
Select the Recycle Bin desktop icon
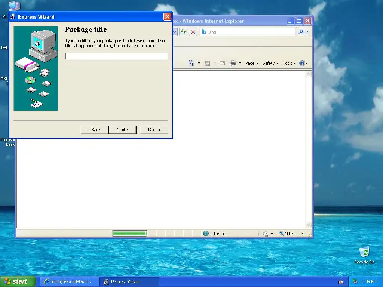tap(364, 255)
